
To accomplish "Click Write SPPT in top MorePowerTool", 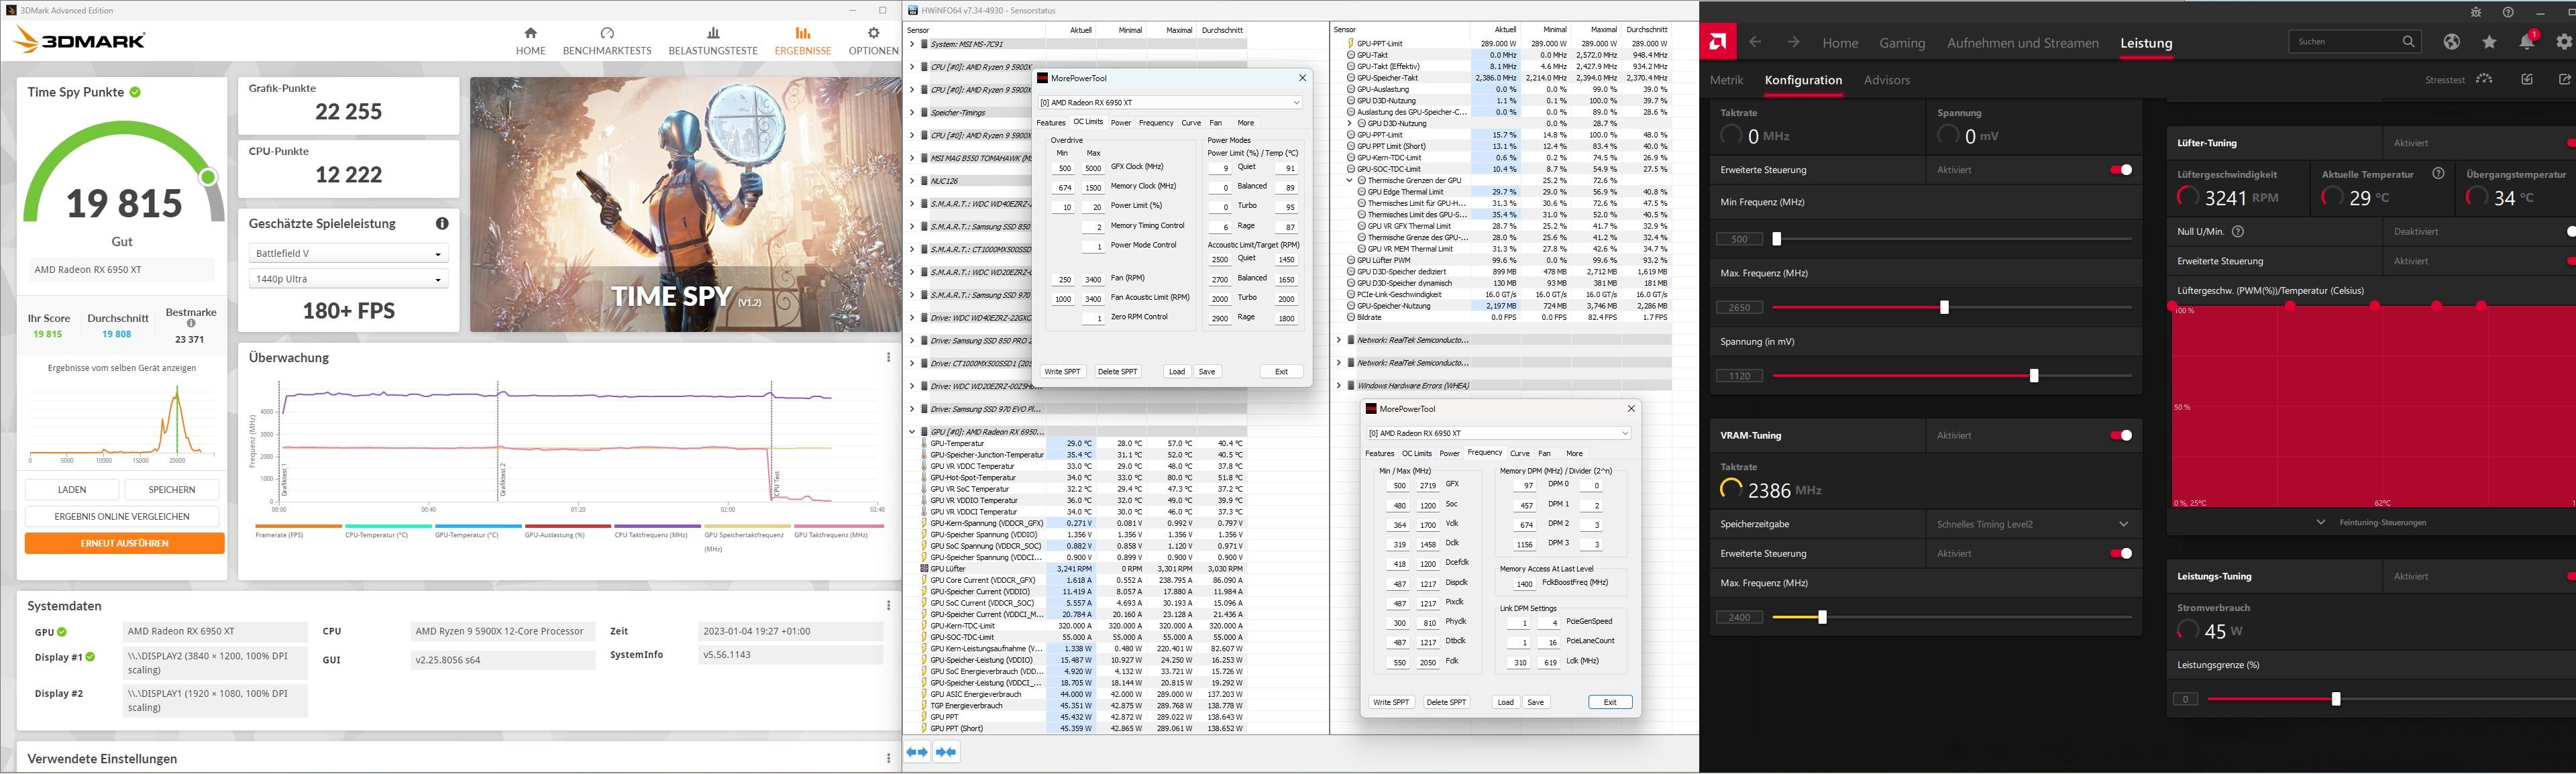I will tap(1062, 371).
